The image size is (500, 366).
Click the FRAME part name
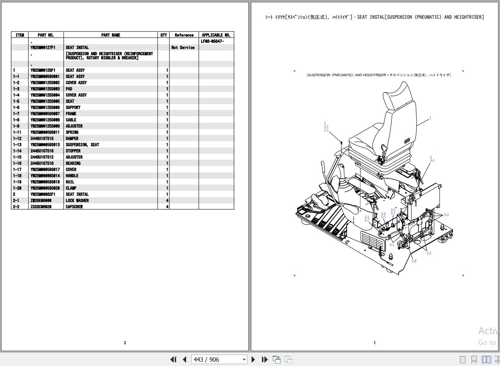pyautogui.click(x=71, y=114)
